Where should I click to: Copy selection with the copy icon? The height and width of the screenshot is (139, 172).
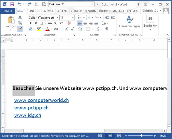click(x=20, y=23)
